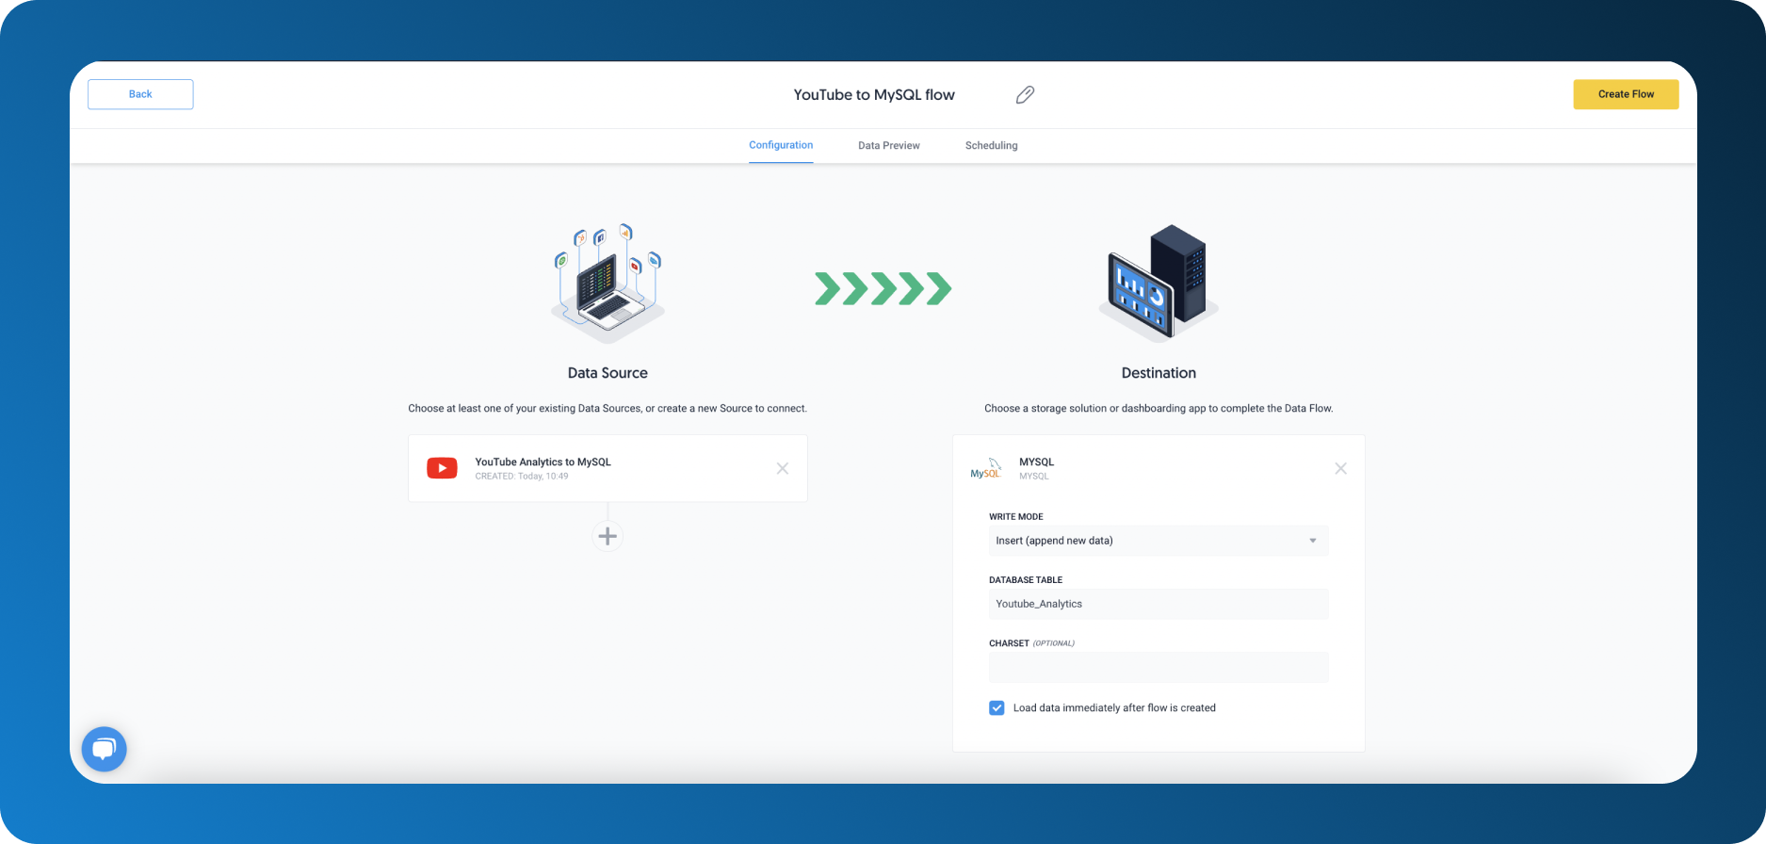Open the Write Mode dropdown
This screenshot has height=844, width=1766.
click(x=1158, y=541)
